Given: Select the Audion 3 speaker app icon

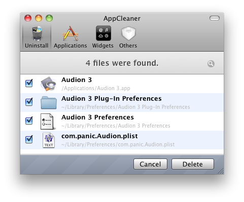Looking at the screenshot, I should coord(49,84).
